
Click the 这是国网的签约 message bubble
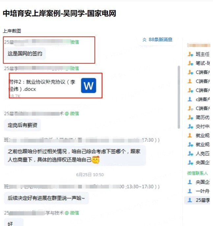(x=25, y=53)
